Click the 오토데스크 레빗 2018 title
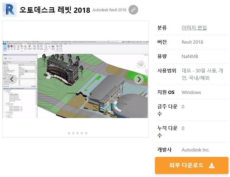The image size is (230, 177). point(55,10)
